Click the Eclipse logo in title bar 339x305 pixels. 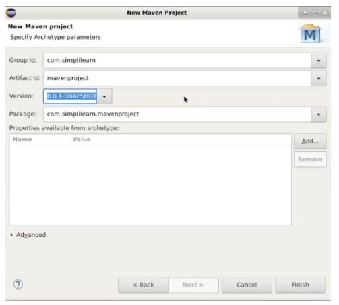(x=11, y=13)
